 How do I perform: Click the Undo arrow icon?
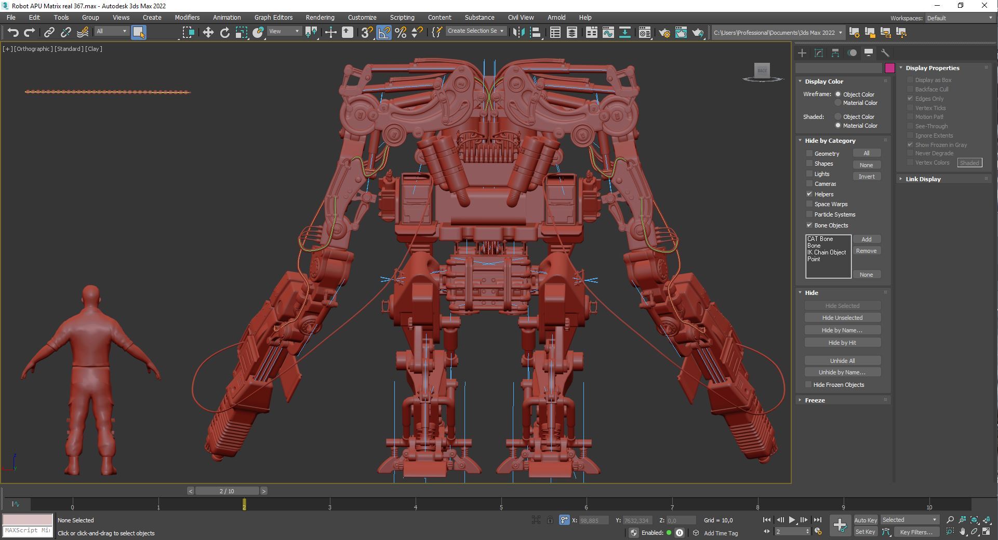13,33
